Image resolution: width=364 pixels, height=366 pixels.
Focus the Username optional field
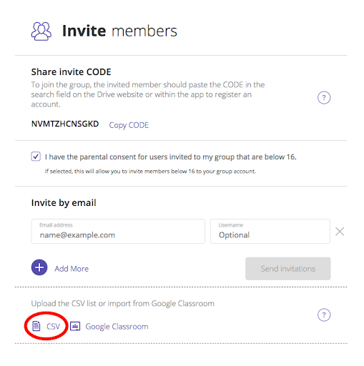click(x=270, y=232)
